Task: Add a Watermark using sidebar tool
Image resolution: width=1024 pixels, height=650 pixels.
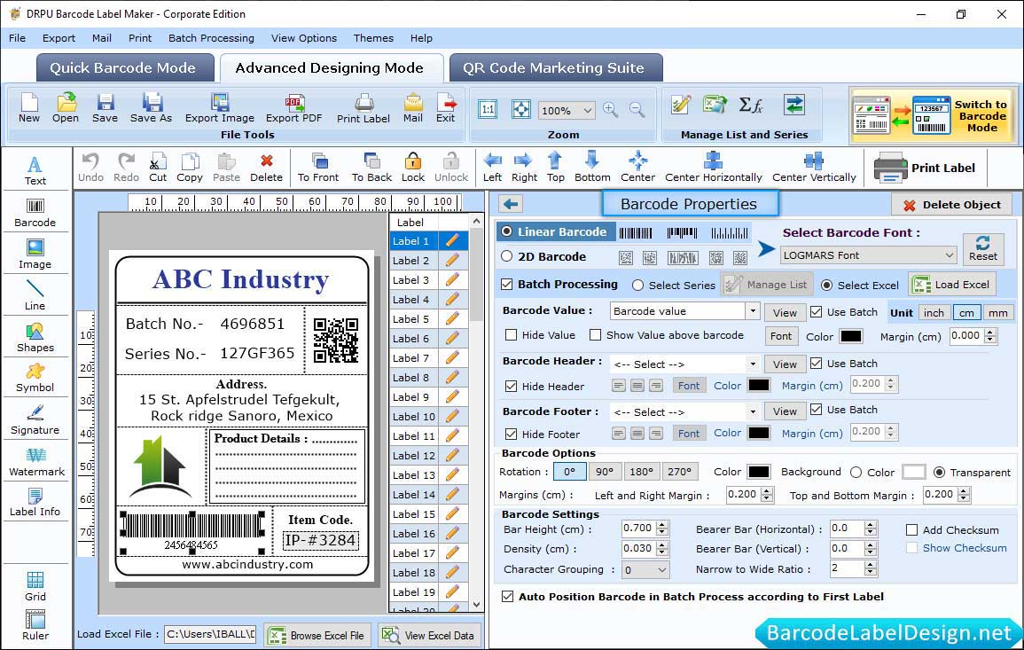Action: click(x=36, y=461)
